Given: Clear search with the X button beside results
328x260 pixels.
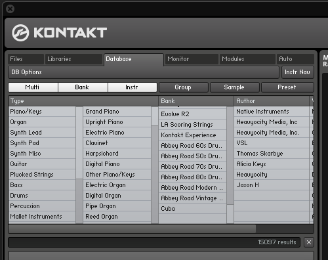Looking at the screenshot, I should [309, 242].
